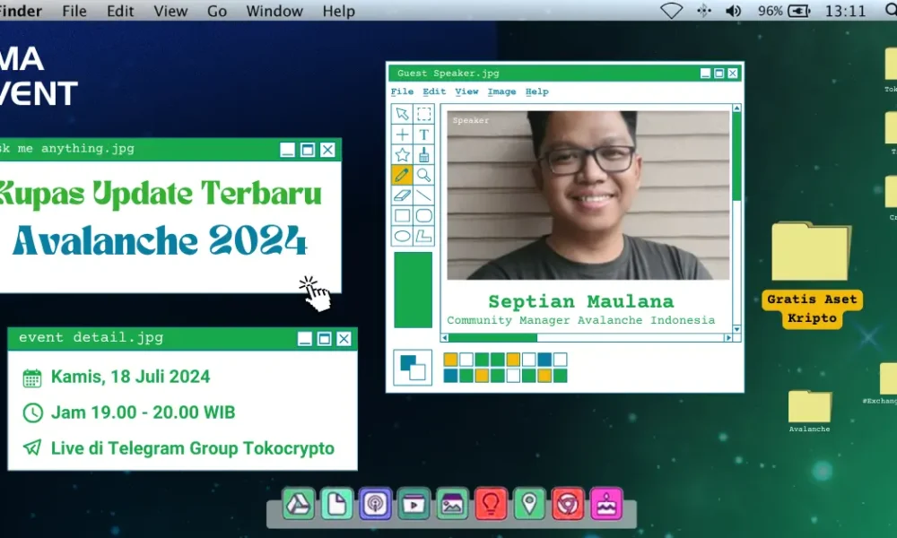Screen dimensions: 897x538
Task: Click the 'event detail.jpg' window title
Action: pyautogui.click(x=91, y=338)
